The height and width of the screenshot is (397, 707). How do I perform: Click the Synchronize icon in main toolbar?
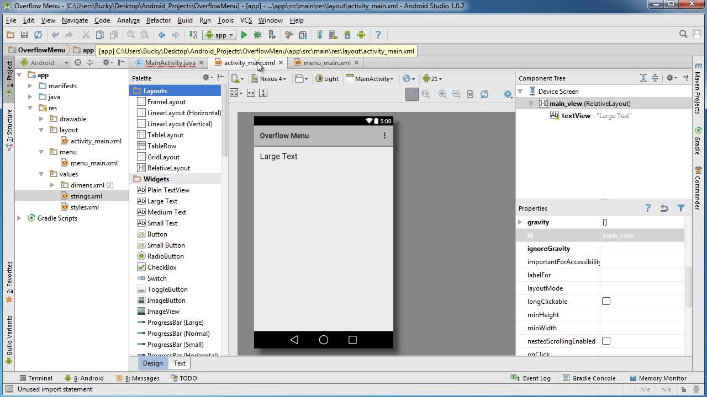38,35
